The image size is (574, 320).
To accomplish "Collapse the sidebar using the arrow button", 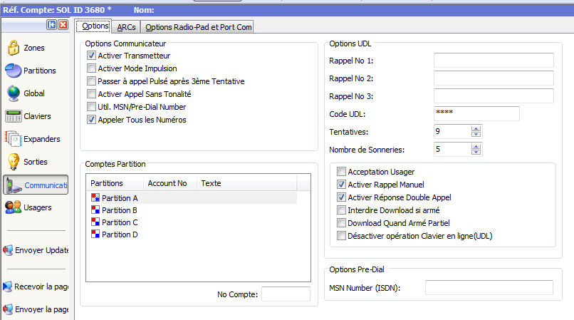I will tap(52, 25).
